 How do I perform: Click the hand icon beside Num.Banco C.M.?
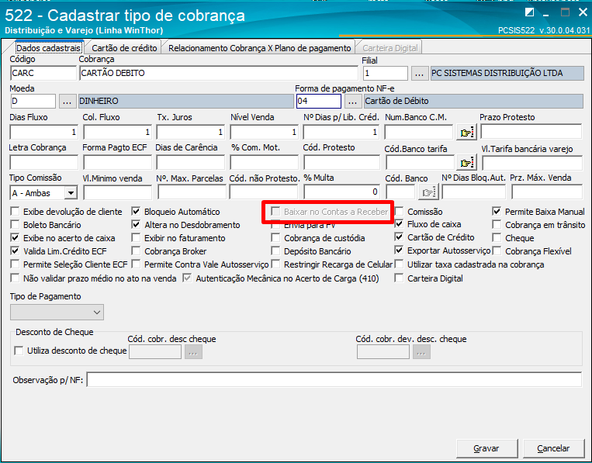point(466,133)
